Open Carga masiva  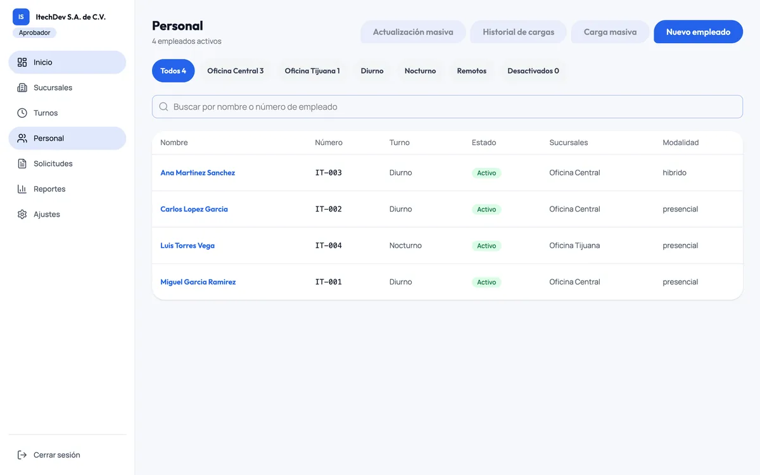coord(610,32)
